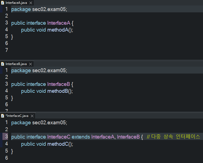The height and width of the screenshot is (163, 203).
Task: Click line number 4 in InterfaceA.java gutter
Action: coord(7,29)
